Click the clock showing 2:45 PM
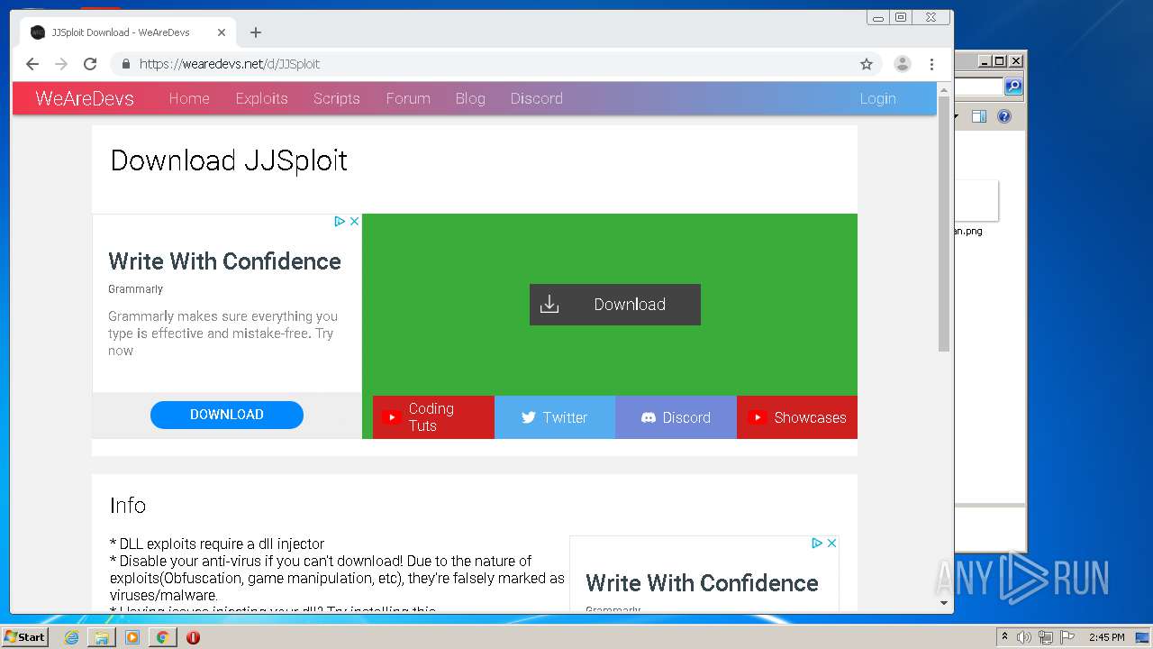The height and width of the screenshot is (649, 1153). (x=1106, y=637)
